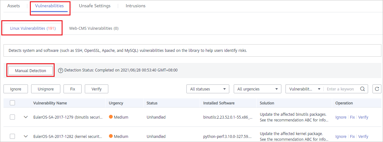Click the search magnifier icon

tap(362, 89)
